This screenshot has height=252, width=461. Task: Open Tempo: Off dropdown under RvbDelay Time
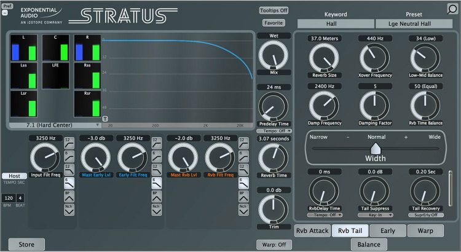tap(325, 215)
